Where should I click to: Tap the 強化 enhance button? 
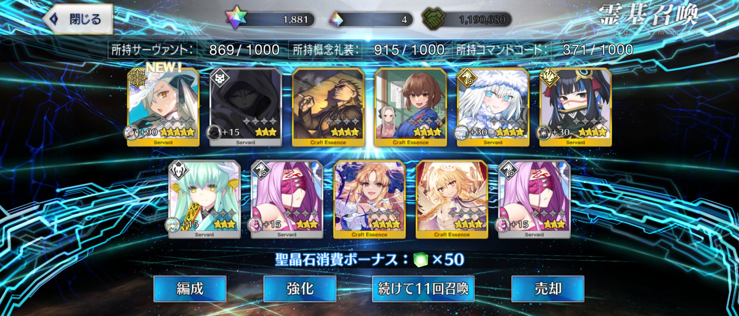pos(300,289)
